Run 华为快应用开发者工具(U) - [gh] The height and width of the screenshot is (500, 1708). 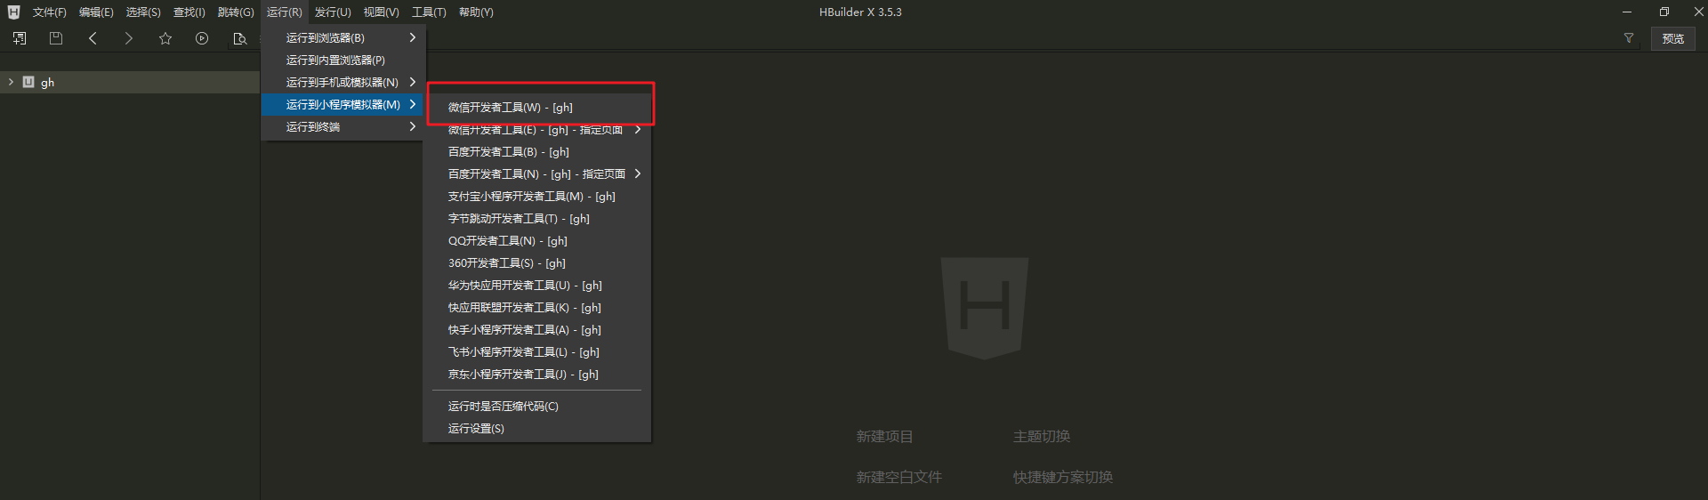[539, 285]
